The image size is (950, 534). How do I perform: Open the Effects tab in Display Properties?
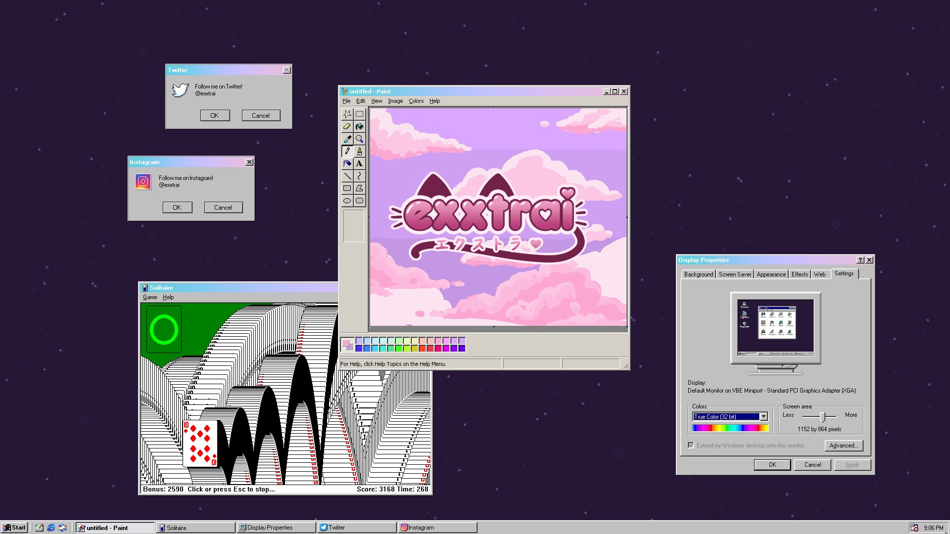pyautogui.click(x=800, y=274)
